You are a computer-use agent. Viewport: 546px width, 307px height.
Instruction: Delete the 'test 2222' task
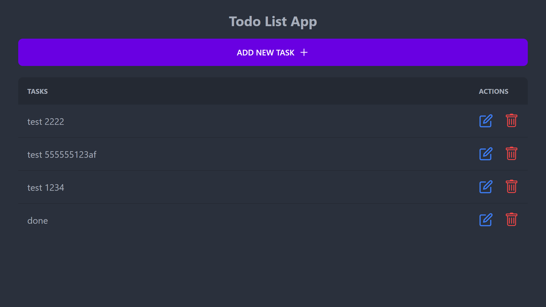click(511, 121)
